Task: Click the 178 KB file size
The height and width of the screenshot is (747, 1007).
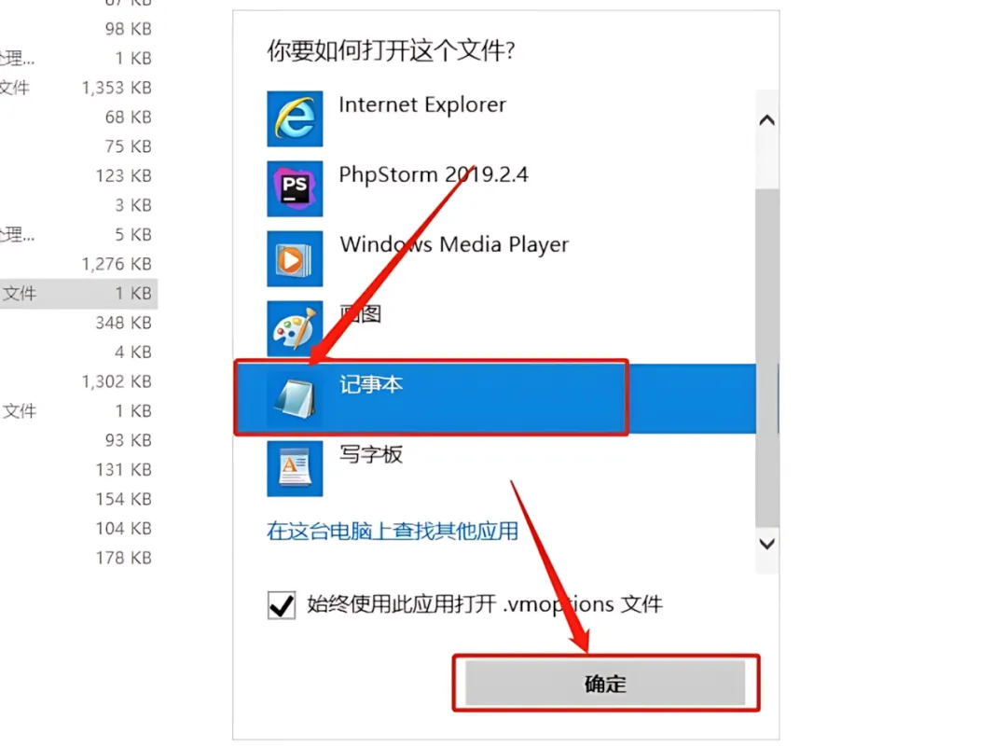Action: [x=124, y=558]
